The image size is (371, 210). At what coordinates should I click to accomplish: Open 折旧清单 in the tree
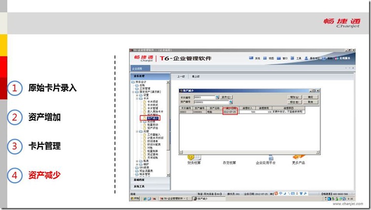[x=152, y=141]
